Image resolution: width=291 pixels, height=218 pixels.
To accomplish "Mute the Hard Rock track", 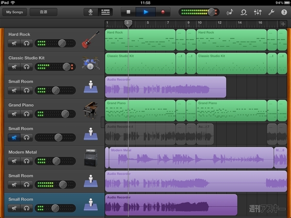I will pos(15,43).
